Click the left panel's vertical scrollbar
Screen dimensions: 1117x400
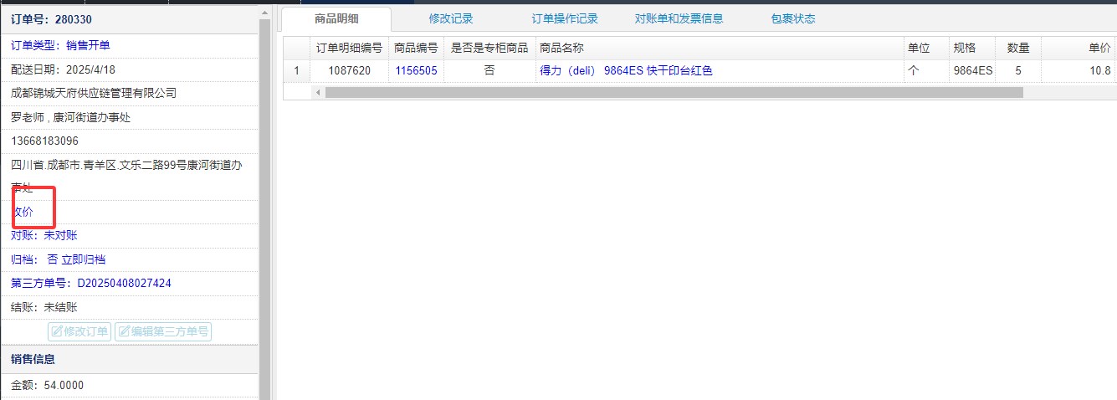(264, 209)
